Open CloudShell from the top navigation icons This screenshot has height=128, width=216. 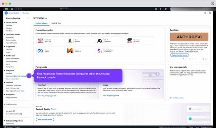(x=156, y=9)
